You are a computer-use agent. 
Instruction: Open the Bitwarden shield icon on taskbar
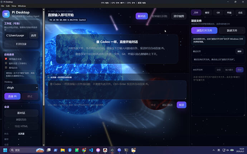70,150
